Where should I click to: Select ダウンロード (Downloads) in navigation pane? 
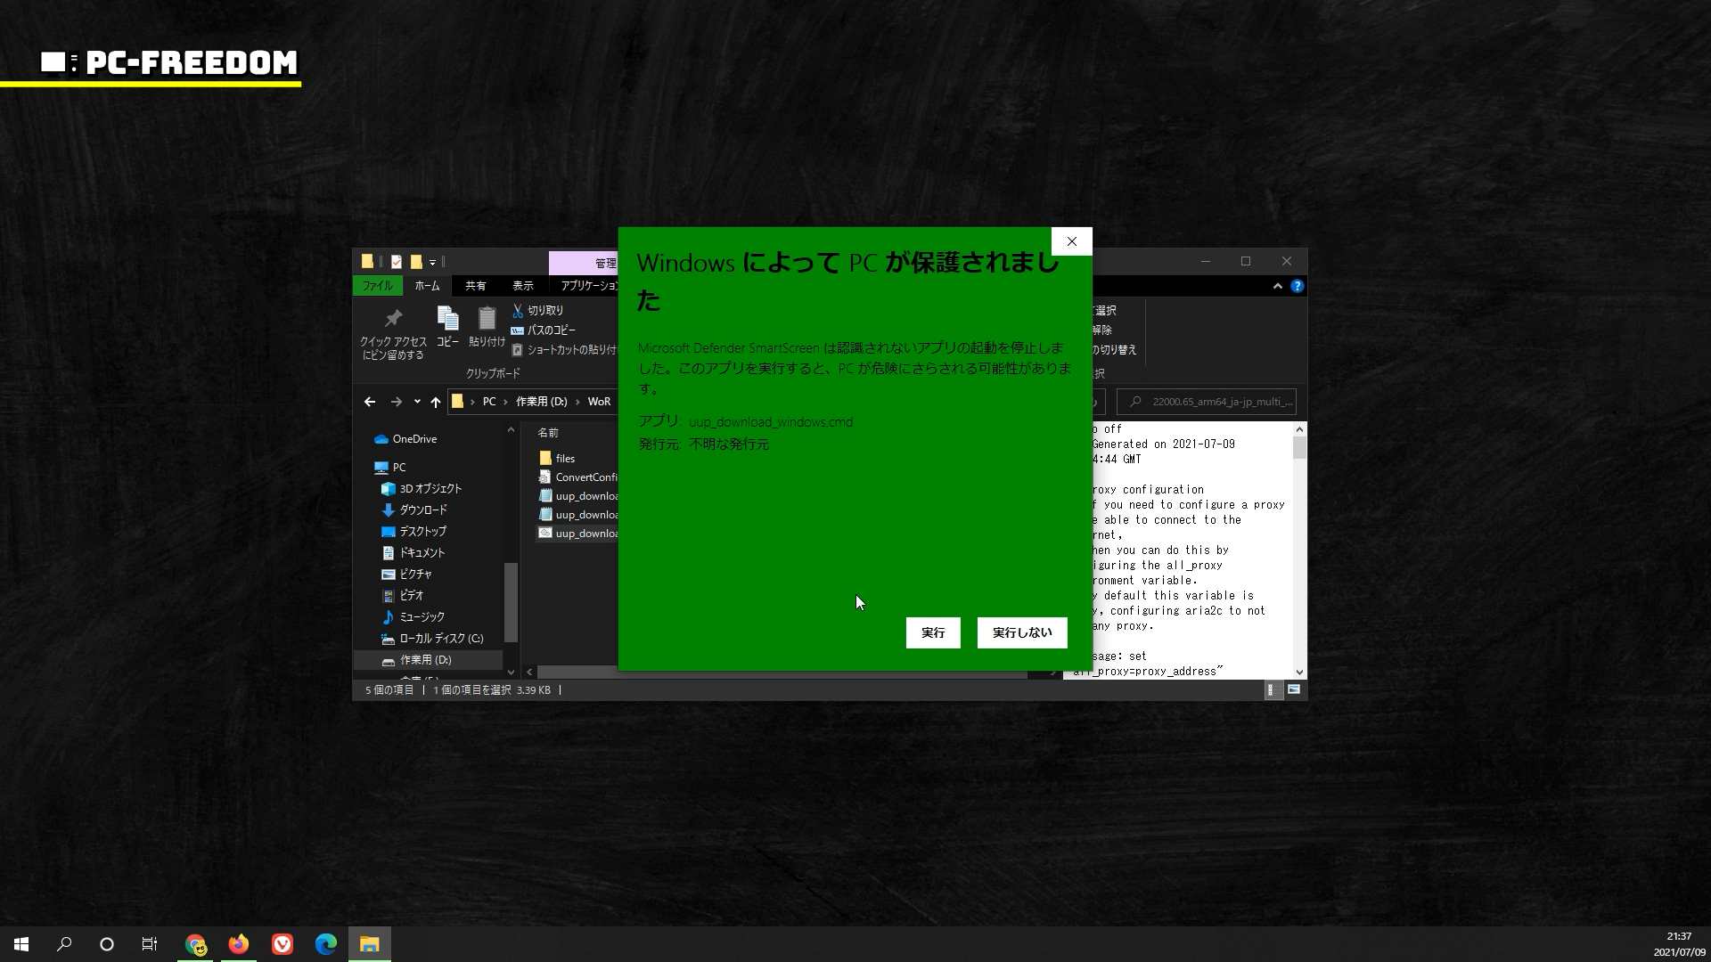pos(422,510)
